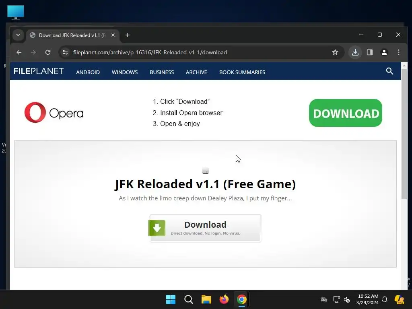Open the Windows Start menu

171,299
